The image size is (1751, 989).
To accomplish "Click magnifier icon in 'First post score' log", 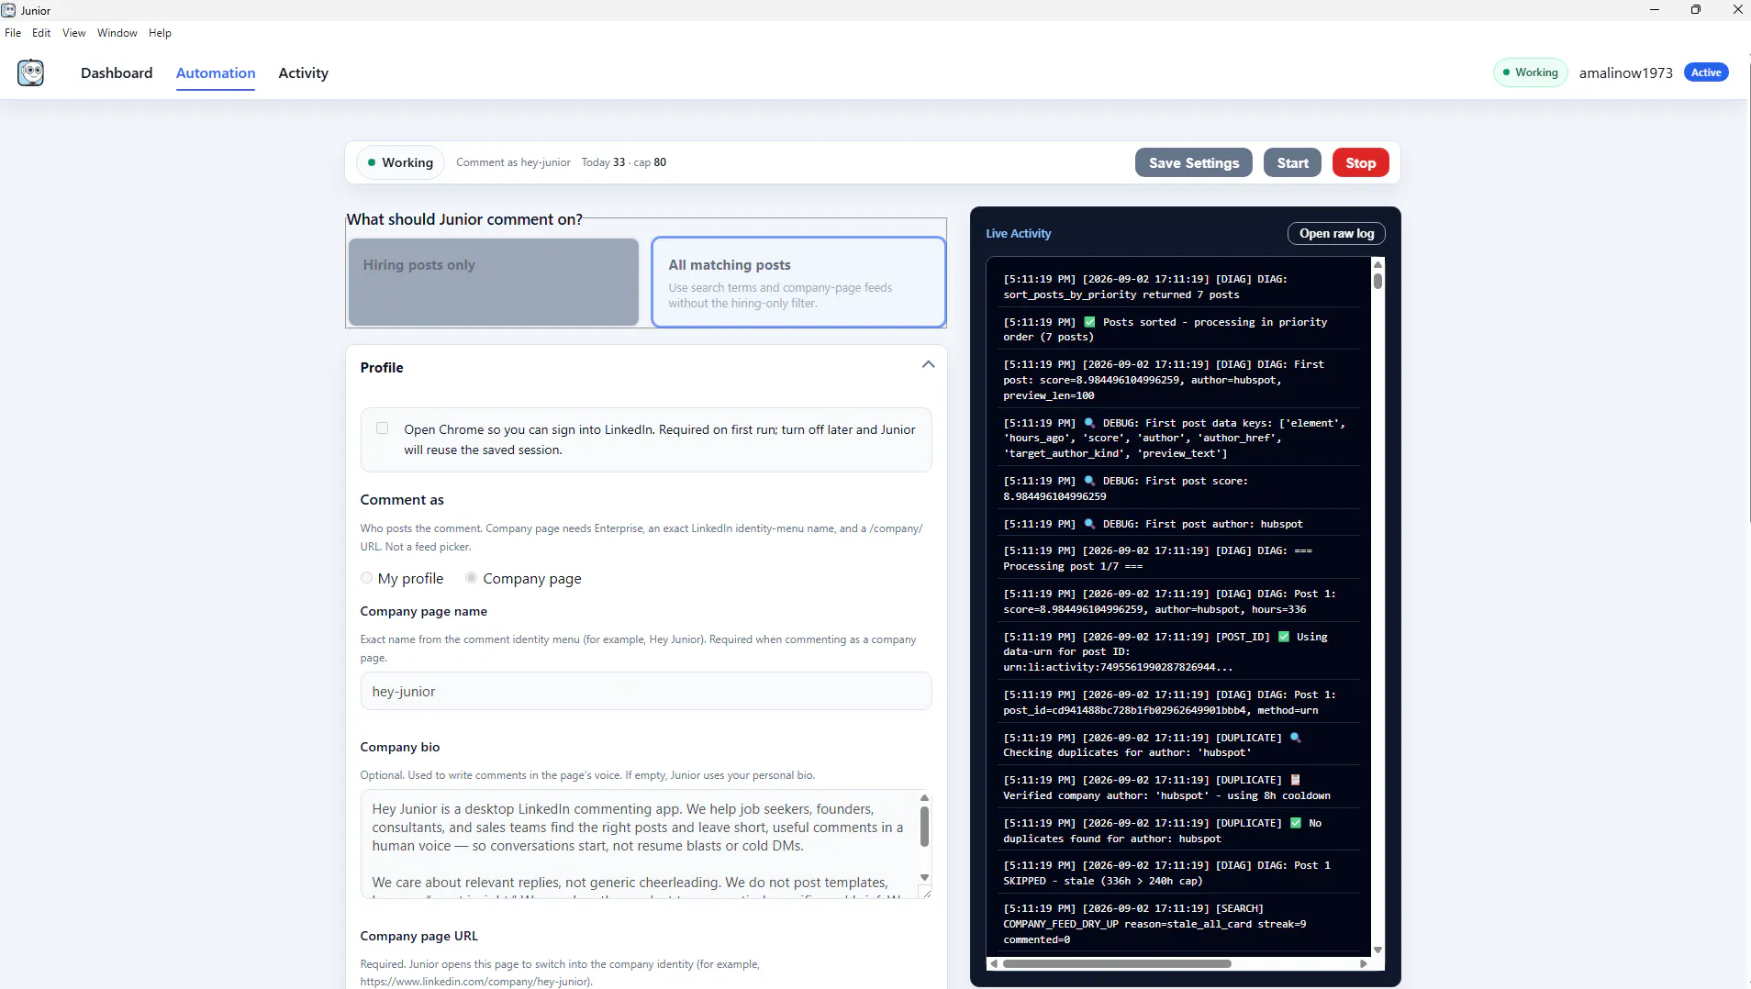I will pyautogui.click(x=1089, y=481).
